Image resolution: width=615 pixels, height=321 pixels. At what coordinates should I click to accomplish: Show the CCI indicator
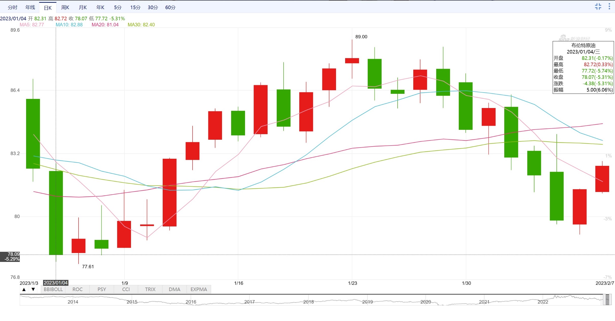tap(126, 289)
